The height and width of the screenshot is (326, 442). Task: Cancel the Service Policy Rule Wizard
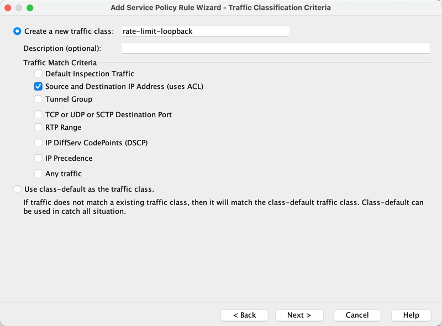tap(356, 314)
